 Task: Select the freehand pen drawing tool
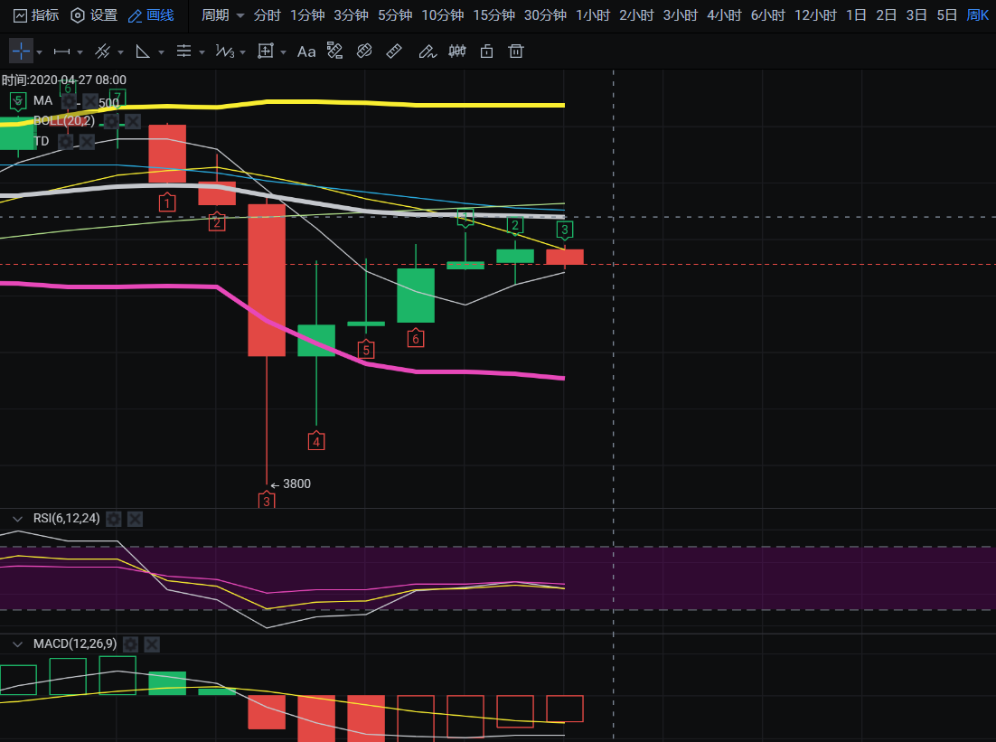[x=427, y=52]
